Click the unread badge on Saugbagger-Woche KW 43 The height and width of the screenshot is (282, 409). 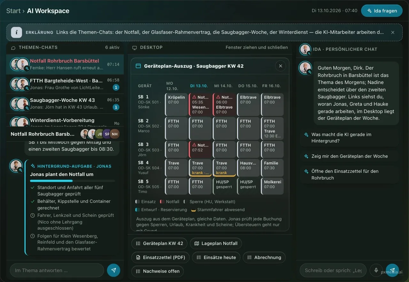(116, 107)
